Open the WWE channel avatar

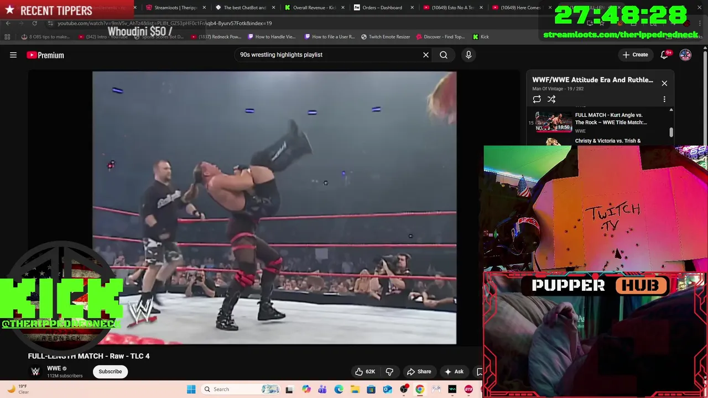coord(35,371)
